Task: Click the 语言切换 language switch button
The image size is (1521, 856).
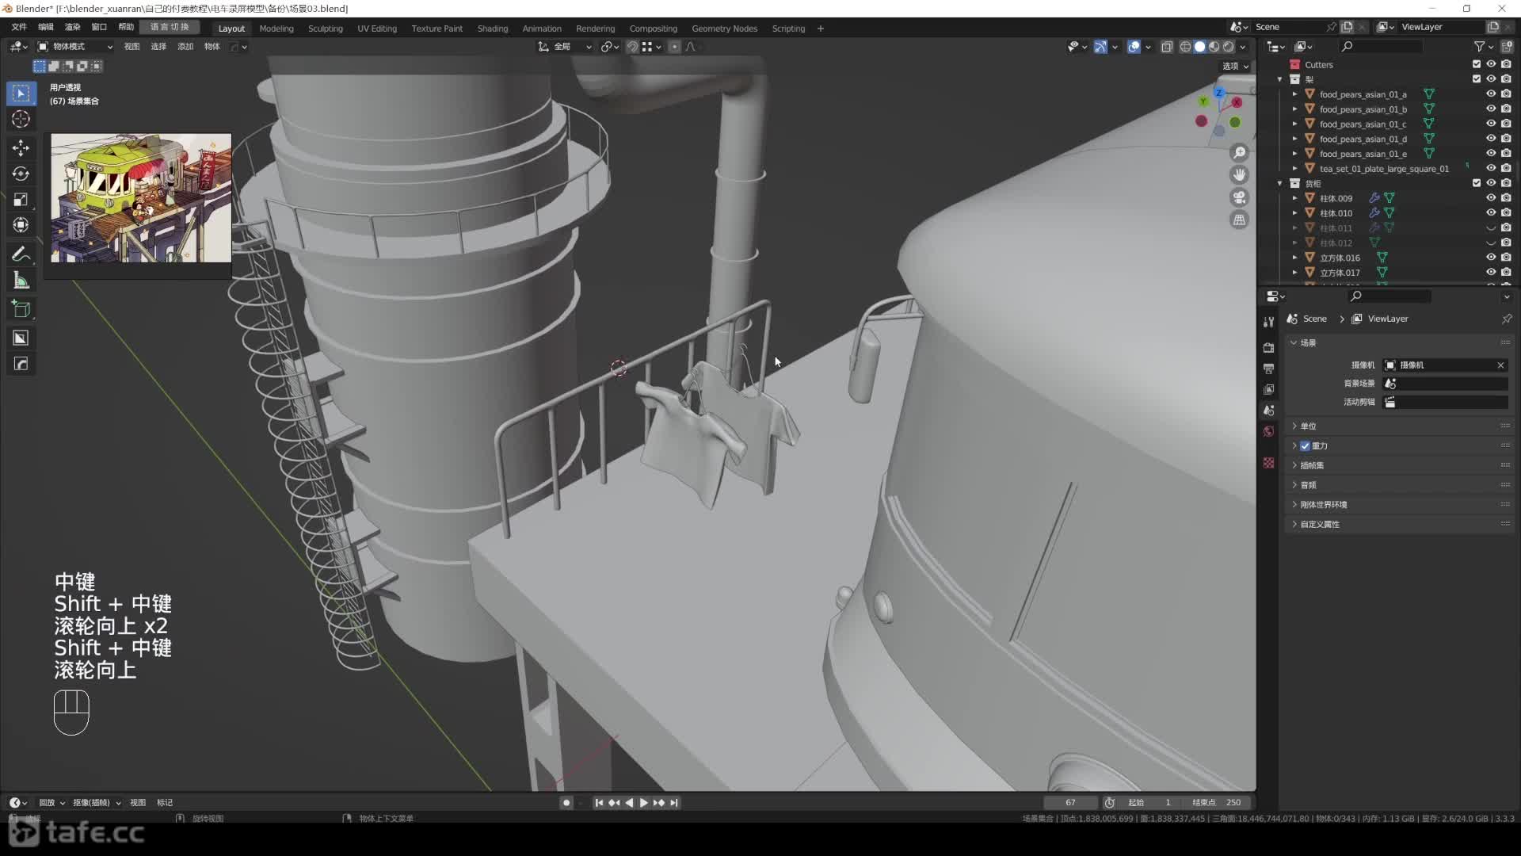Action: (x=170, y=27)
